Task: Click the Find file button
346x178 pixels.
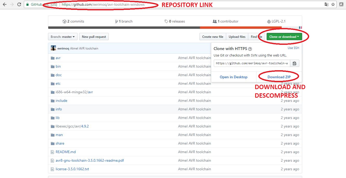Action: [x=257, y=37]
